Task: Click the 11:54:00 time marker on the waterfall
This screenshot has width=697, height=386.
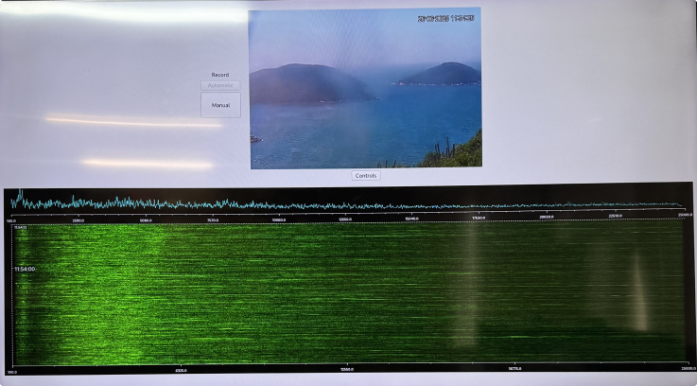Action: coord(24,270)
